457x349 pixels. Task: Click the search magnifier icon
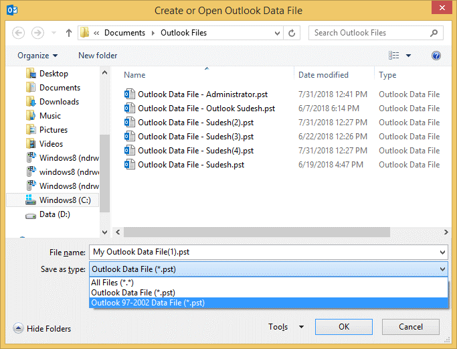pyautogui.click(x=434, y=33)
